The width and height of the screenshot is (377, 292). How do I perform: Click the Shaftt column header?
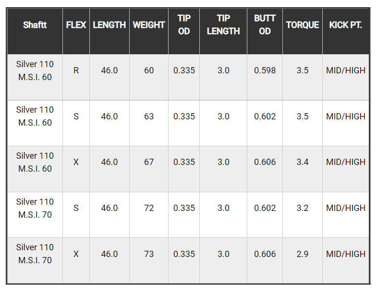click(35, 25)
